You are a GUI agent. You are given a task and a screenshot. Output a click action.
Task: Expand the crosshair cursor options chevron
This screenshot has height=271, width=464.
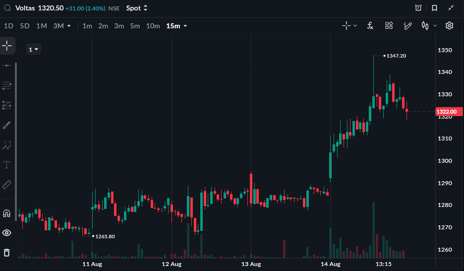355,26
